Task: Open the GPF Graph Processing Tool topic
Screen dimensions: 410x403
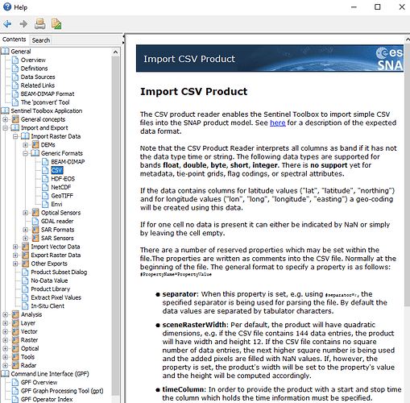Action: pos(62,391)
